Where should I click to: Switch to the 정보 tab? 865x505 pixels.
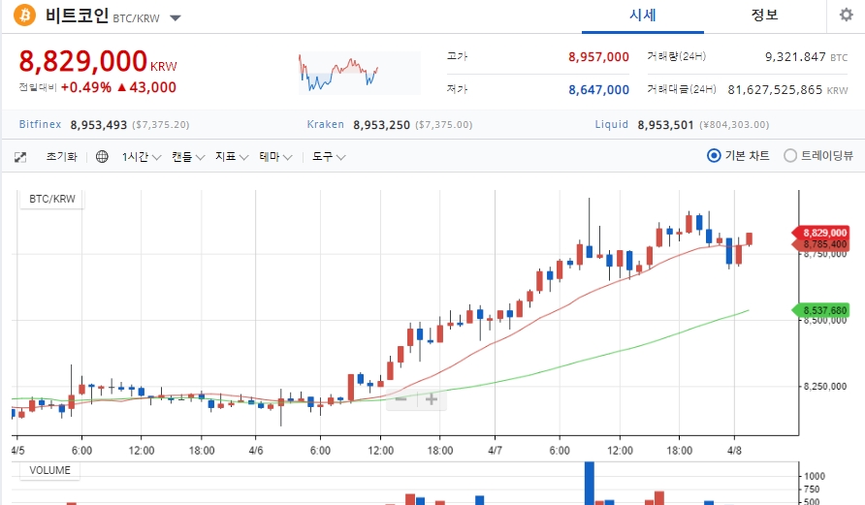pos(764,16)
